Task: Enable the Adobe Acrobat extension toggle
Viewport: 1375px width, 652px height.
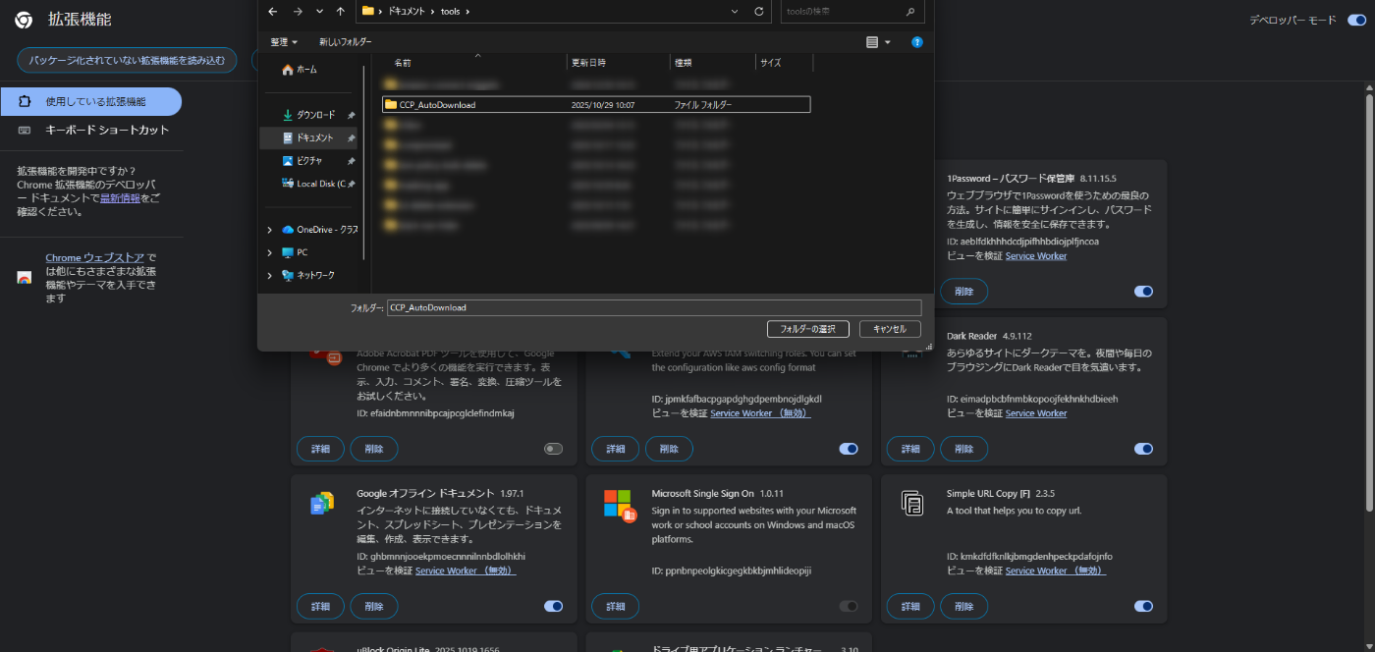Action: tap(554, 449)
